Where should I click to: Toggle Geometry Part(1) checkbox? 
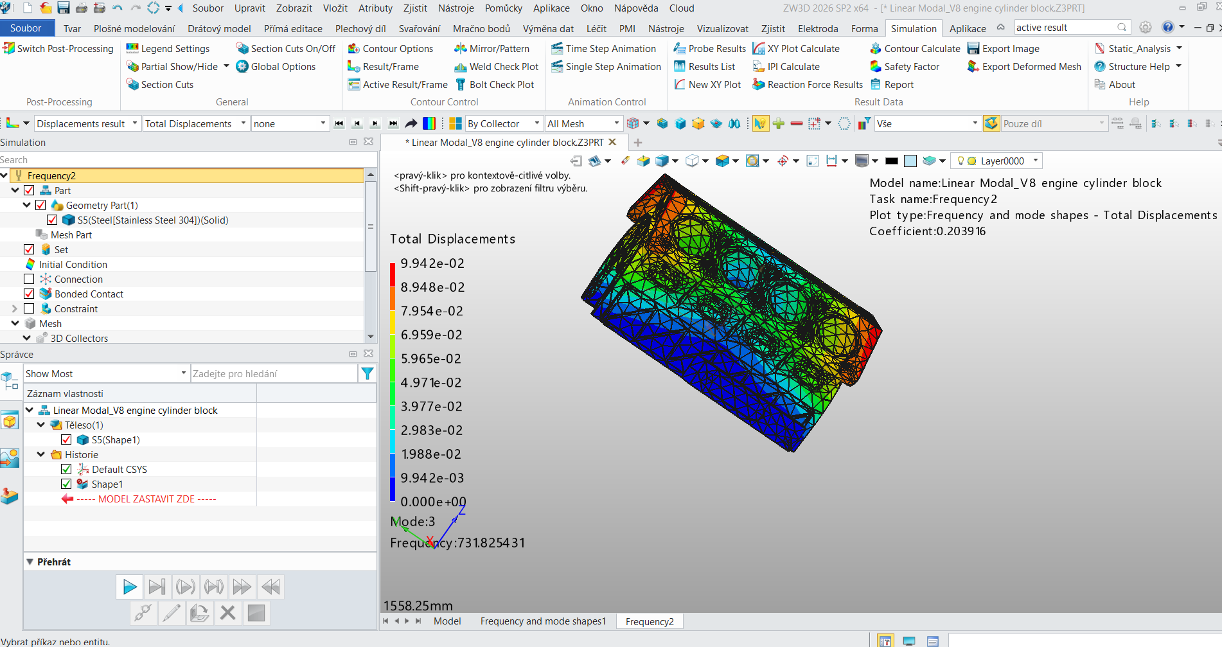[x=40, y=205]
